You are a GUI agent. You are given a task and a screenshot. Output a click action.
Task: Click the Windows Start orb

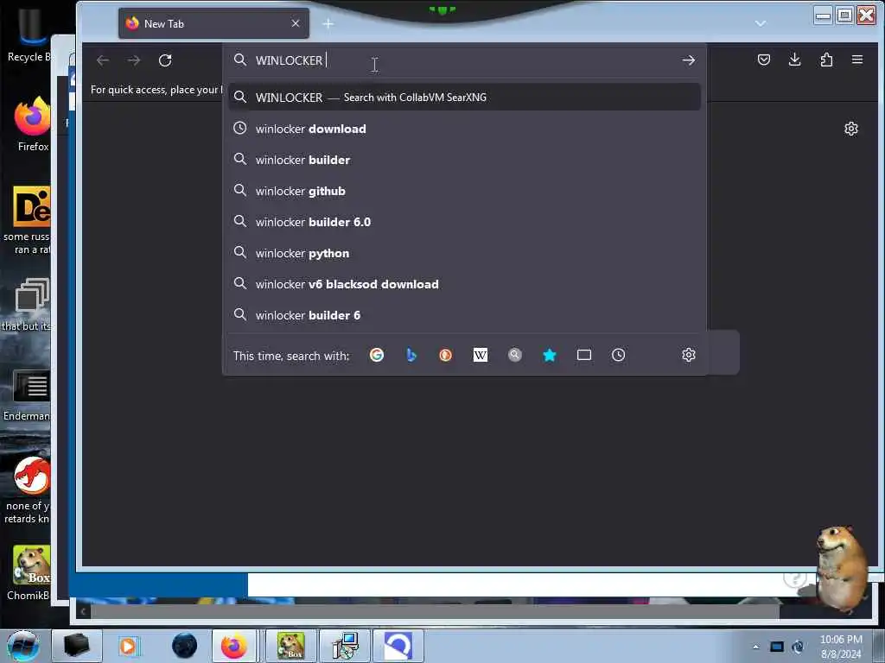(x=22, y=646)
